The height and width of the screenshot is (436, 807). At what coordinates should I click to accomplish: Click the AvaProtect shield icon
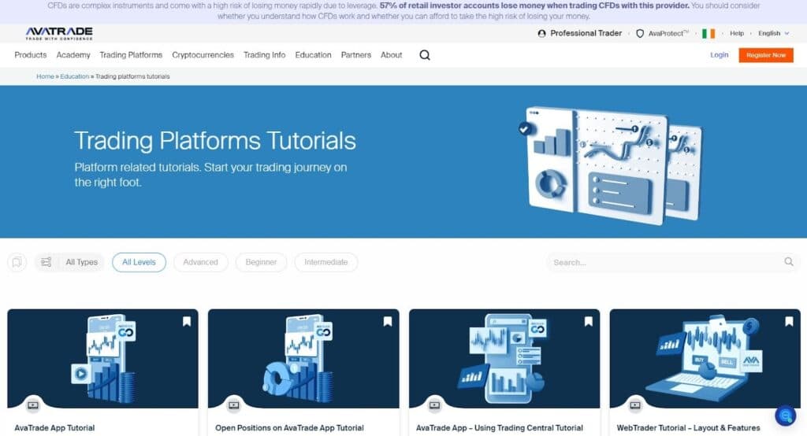(640, 34)
